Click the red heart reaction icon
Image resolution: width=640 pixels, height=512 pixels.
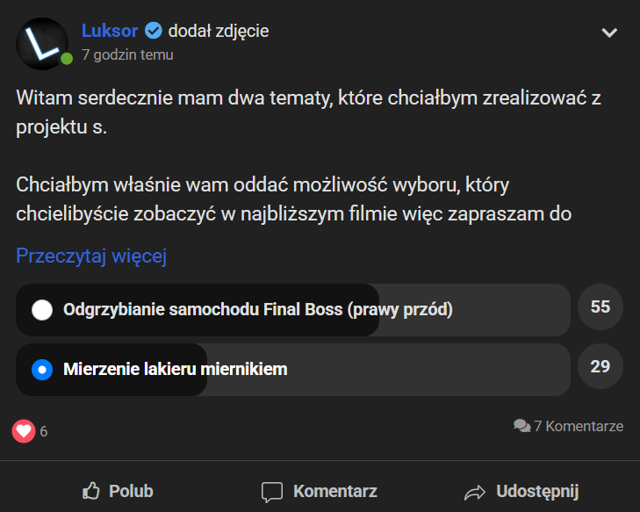[24, 431]
